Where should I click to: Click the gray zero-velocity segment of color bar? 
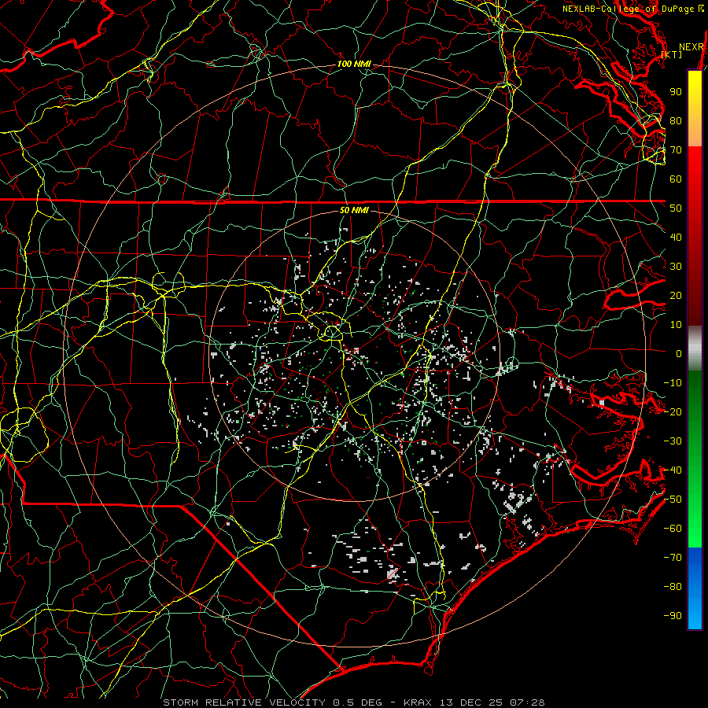point(695,348)
